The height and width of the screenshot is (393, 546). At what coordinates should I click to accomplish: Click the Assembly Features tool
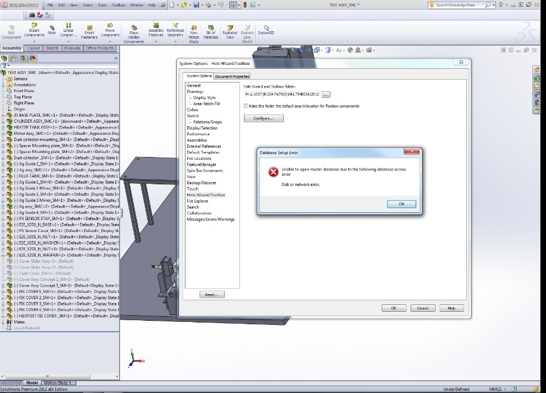tap(156, 30)
